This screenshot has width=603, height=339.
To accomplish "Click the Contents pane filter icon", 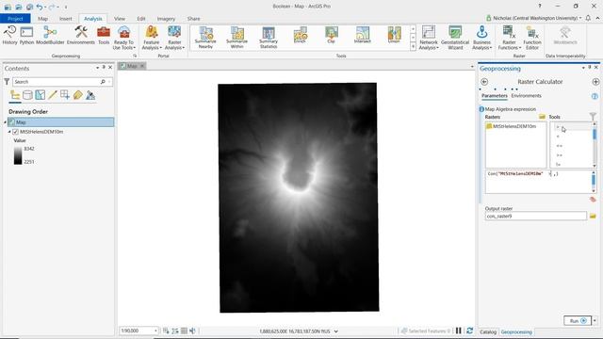I will pyautogui.click(x=7, y=82).
